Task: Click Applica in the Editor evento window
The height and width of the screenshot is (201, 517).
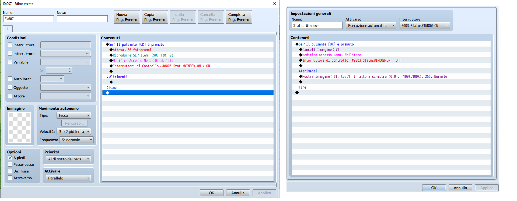Action: point(264,193)
